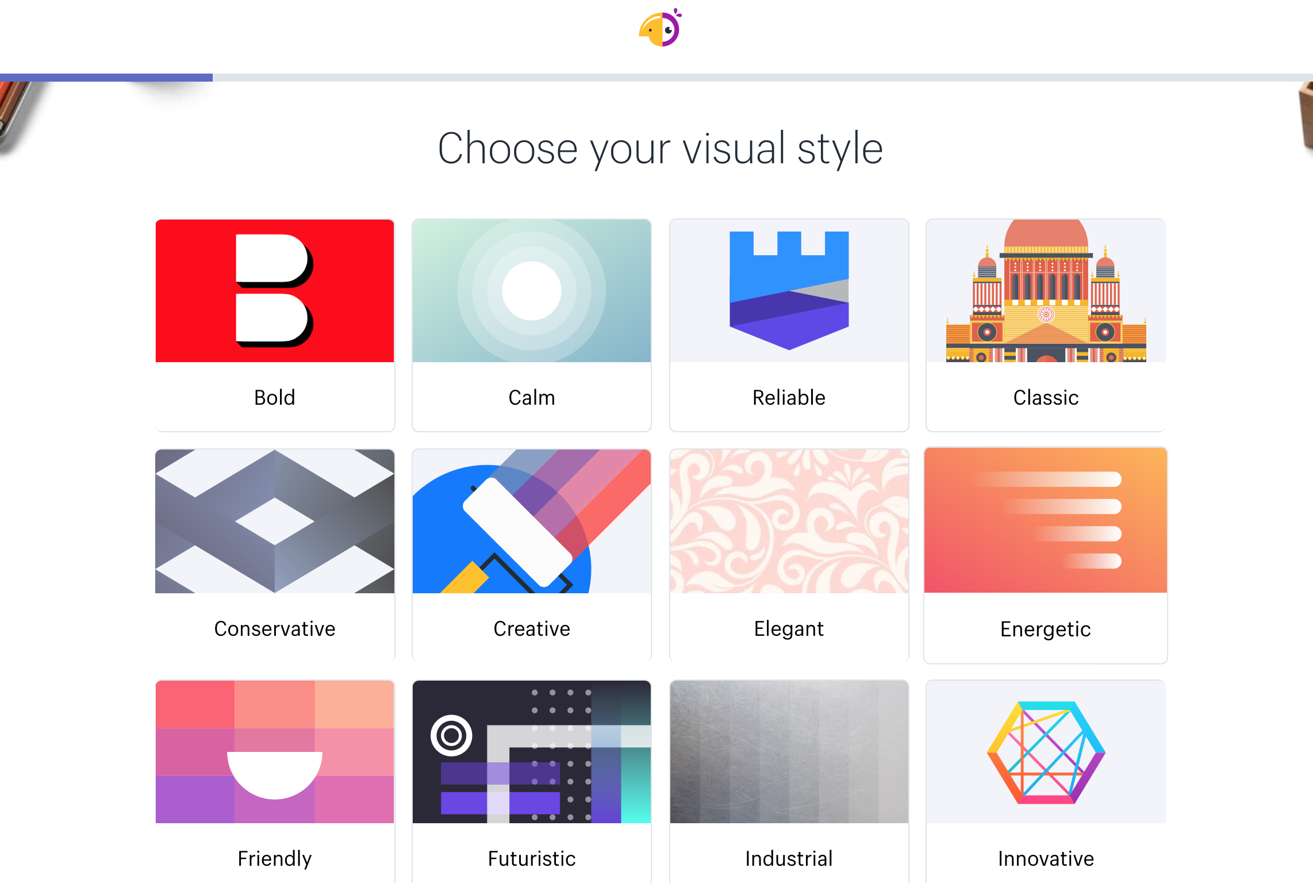Choose the Calm concentric circles image
This screenshot has width=1313, height=883.
click(532, 291)
